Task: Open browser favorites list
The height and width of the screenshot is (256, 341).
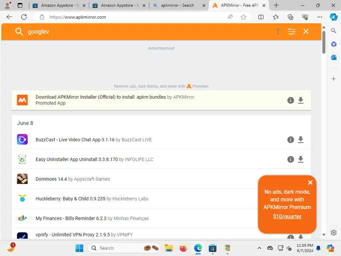Action: 275,17
